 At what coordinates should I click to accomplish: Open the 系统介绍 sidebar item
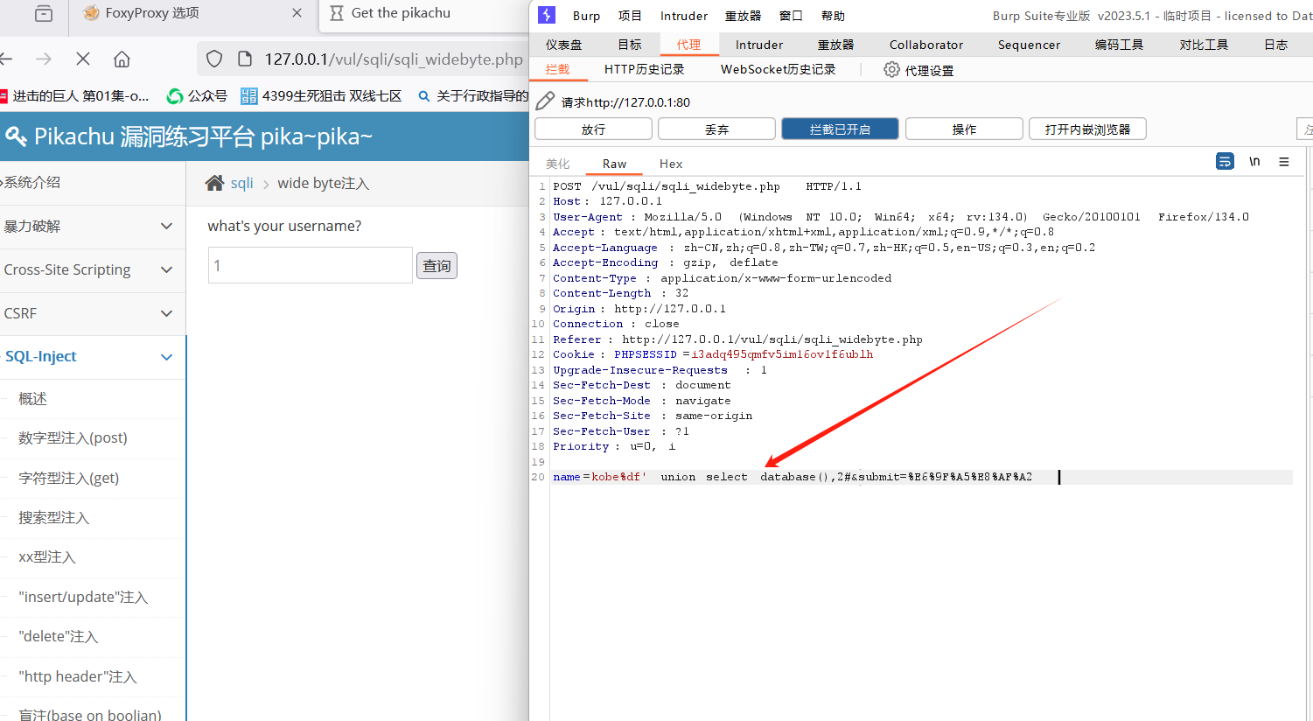(93, 183)
